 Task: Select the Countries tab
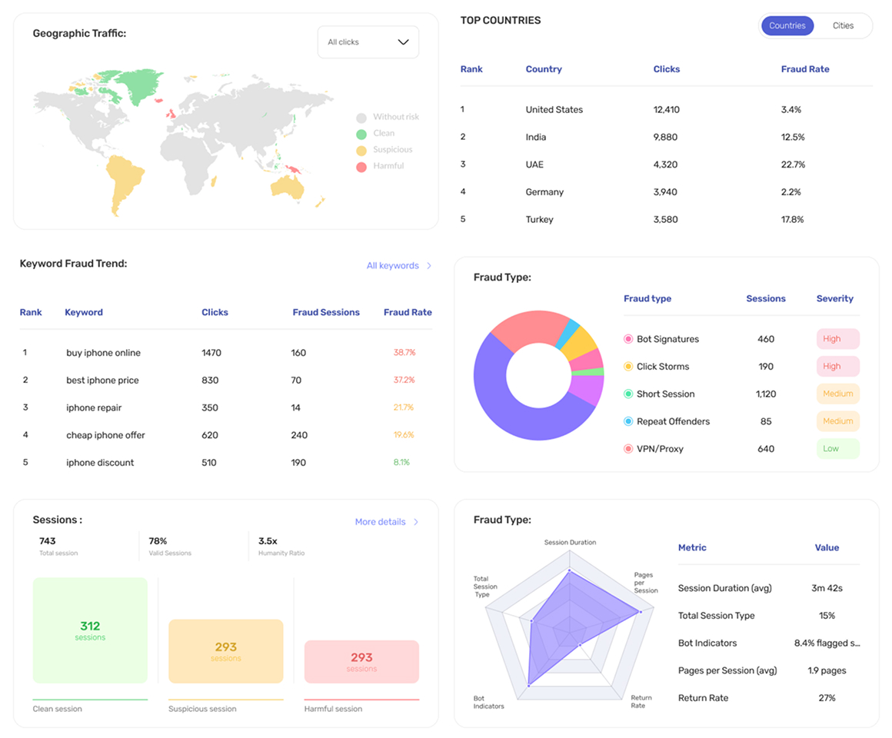pos(787,25)
